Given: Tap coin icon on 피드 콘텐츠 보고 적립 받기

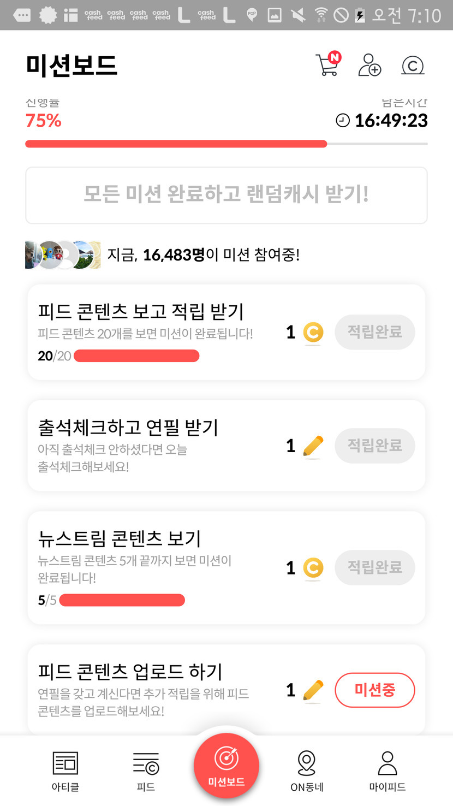Looking at the screenshot, I should [313, 333].
